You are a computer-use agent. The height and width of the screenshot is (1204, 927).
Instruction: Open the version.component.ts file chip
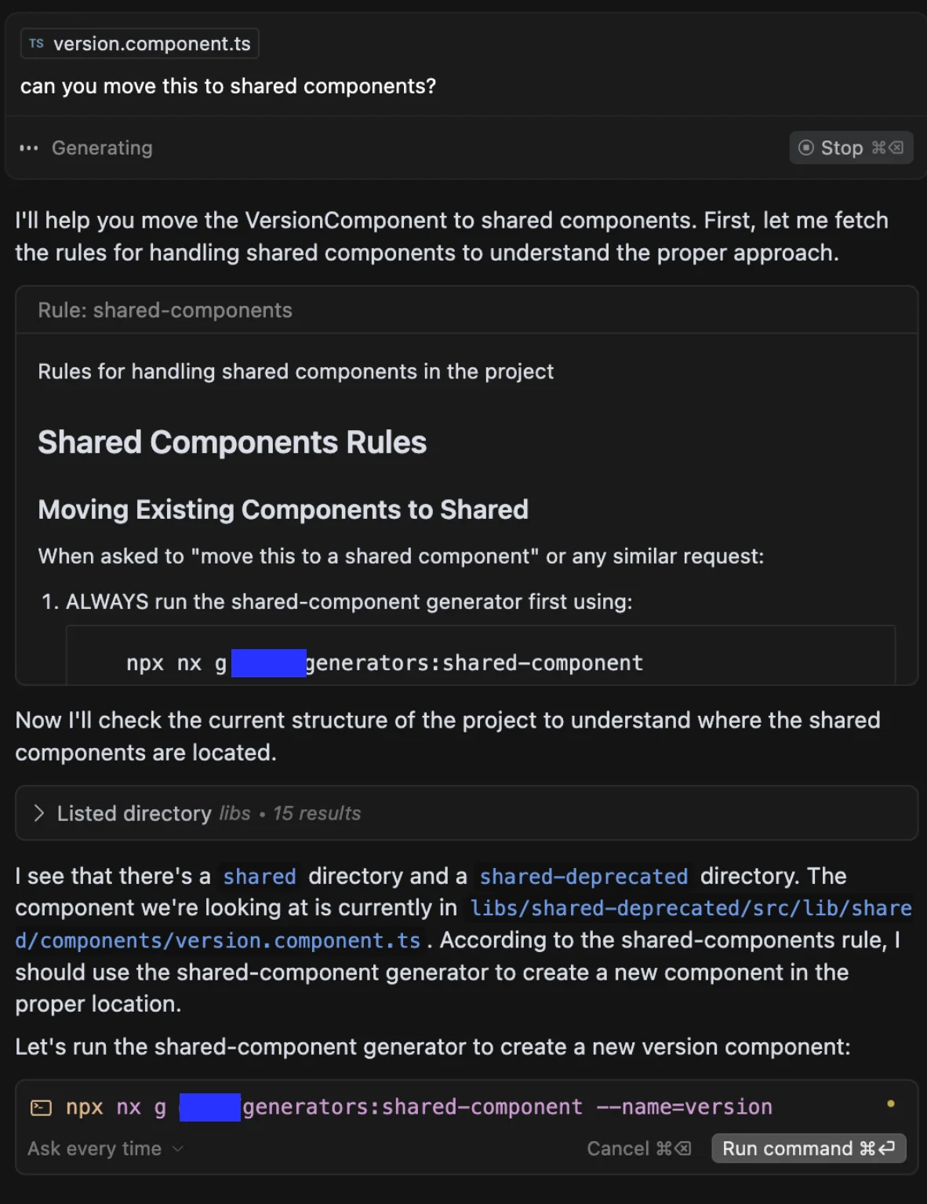click(140, 44)
